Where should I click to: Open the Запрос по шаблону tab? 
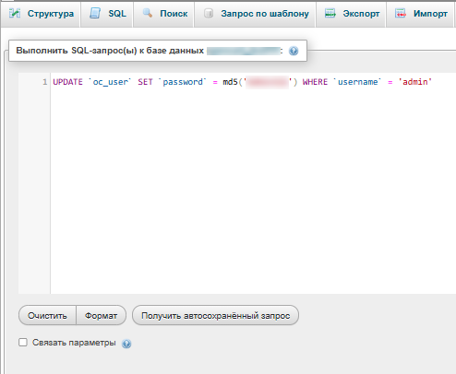[x=255, y=14]
